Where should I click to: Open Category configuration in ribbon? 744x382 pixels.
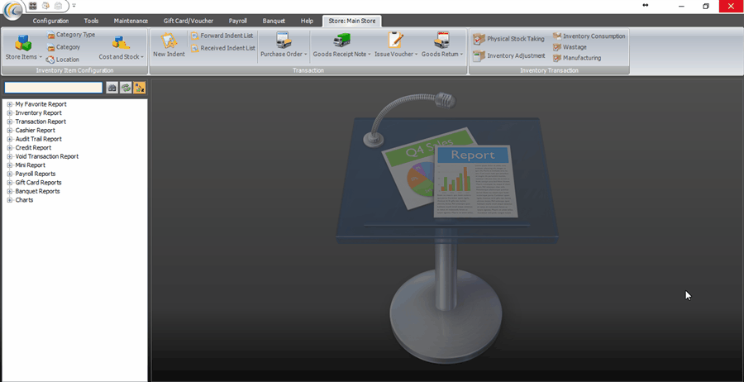(x=64, y=47)
